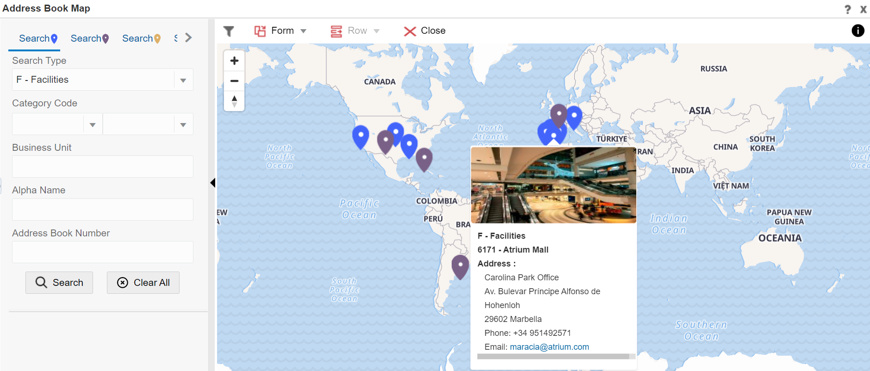This screenshot has height=371, width=870.
Task: Click the Business Unit input field
Action: (103, 167)
